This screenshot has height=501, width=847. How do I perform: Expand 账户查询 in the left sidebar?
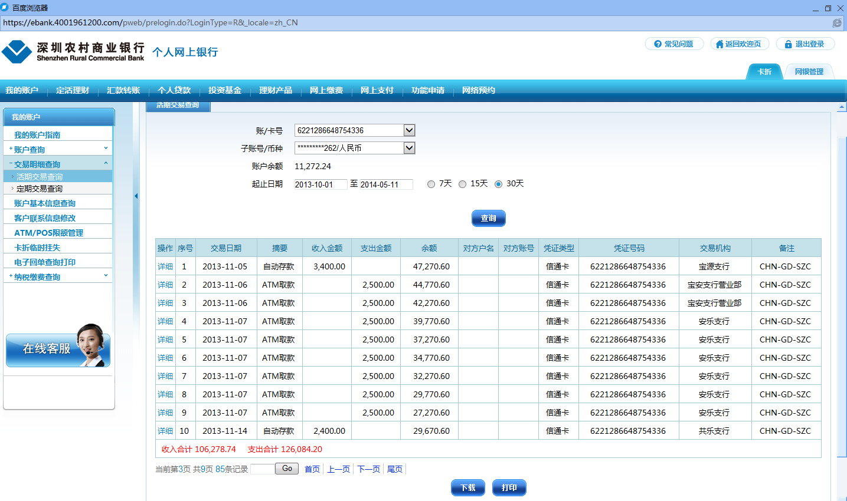coord(58,150)
